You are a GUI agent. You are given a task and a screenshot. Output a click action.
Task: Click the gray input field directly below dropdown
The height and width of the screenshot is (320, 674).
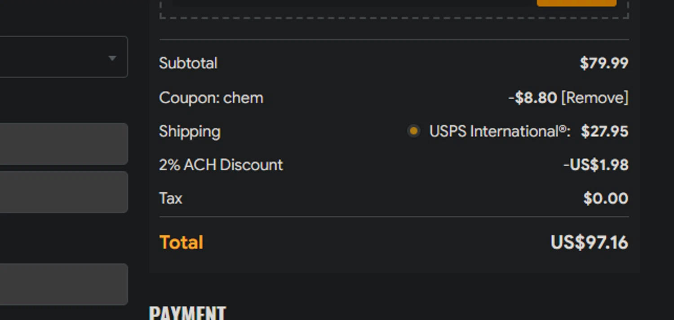(x=64, y=144)
